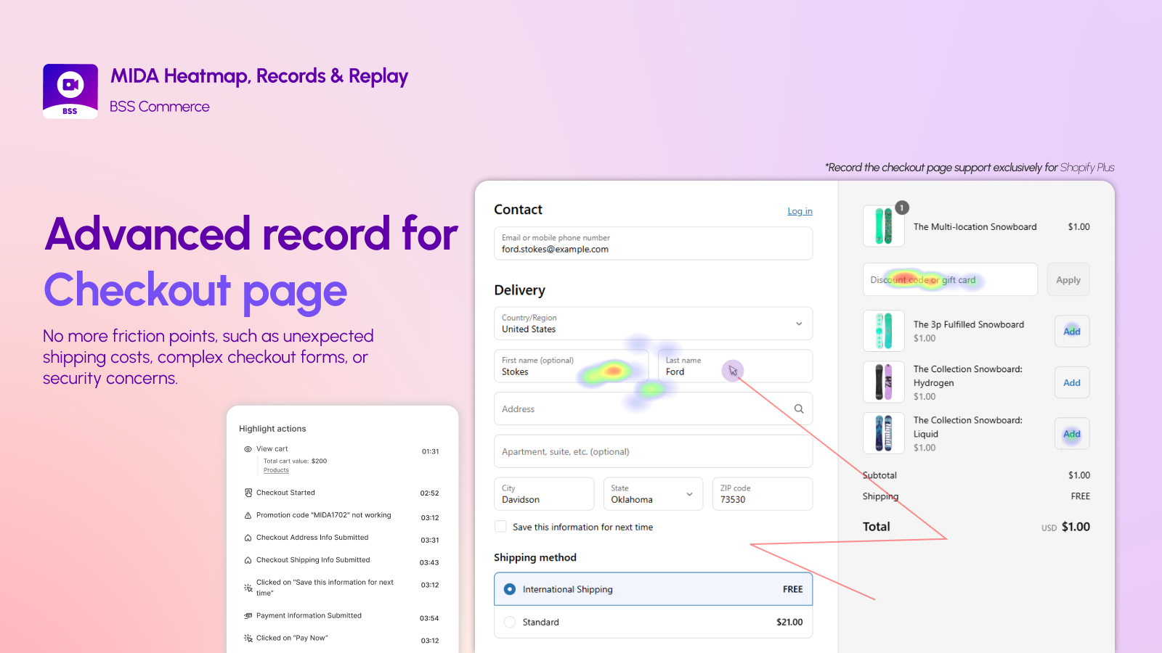Click the Email or mobile phone number field
The image size is (1162, 653).
[653, 244]
